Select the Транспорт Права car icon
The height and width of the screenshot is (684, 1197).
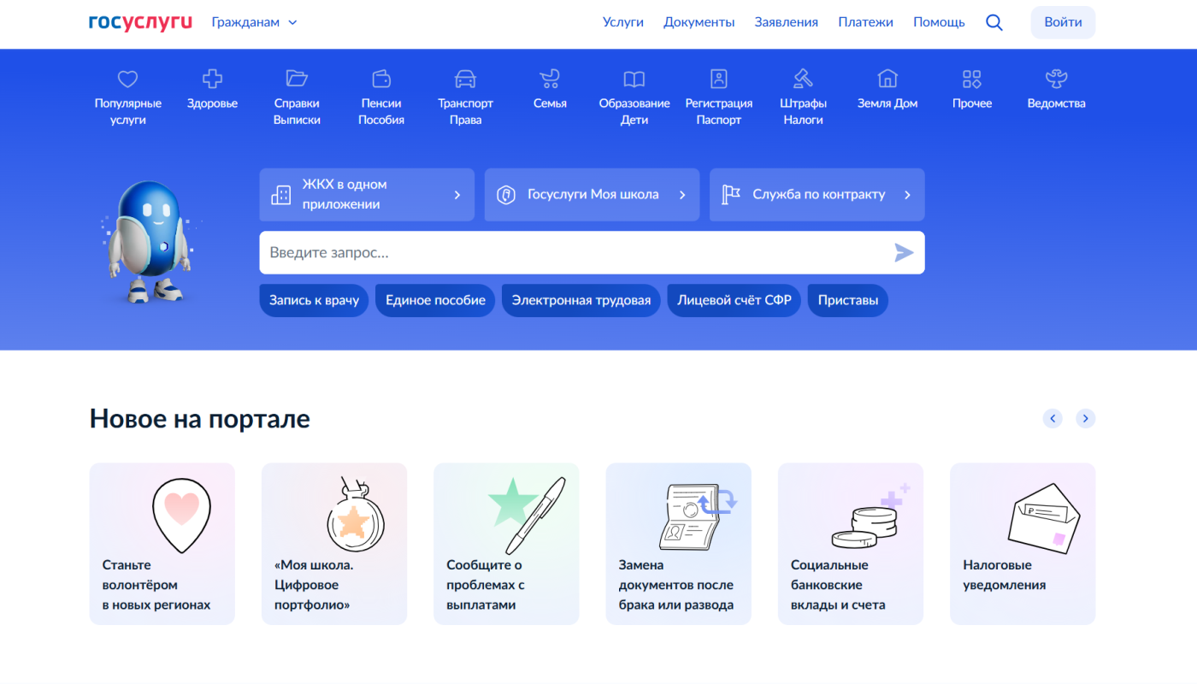pos(465,80)
